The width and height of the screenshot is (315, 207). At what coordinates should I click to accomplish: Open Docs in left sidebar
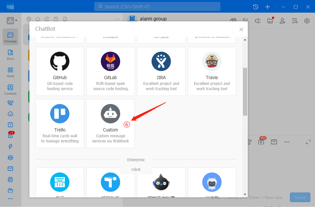coord(10,55)
